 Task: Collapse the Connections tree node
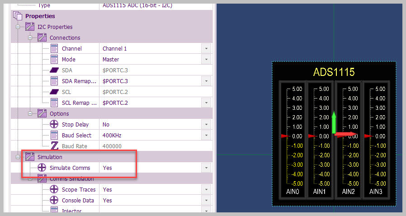pos(30,38)
